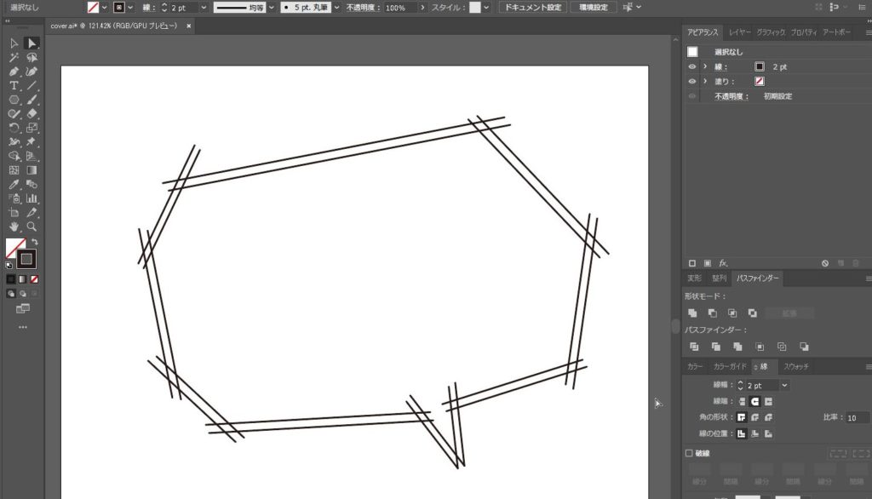This screenshot has height=499, width=872.
Task: Activate the Hand tool
Action: [x=14, y=227]
